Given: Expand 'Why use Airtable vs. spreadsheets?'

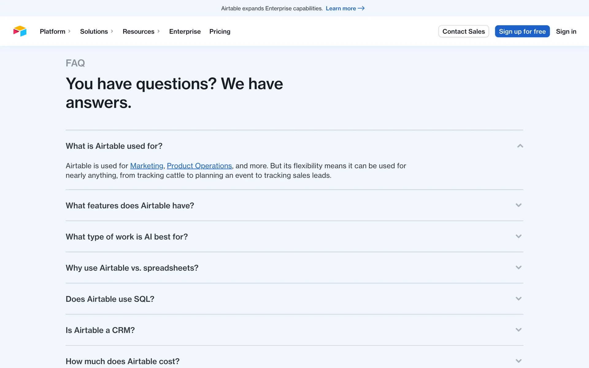Looking at the screenshot, I should click(x=132, y=268).
